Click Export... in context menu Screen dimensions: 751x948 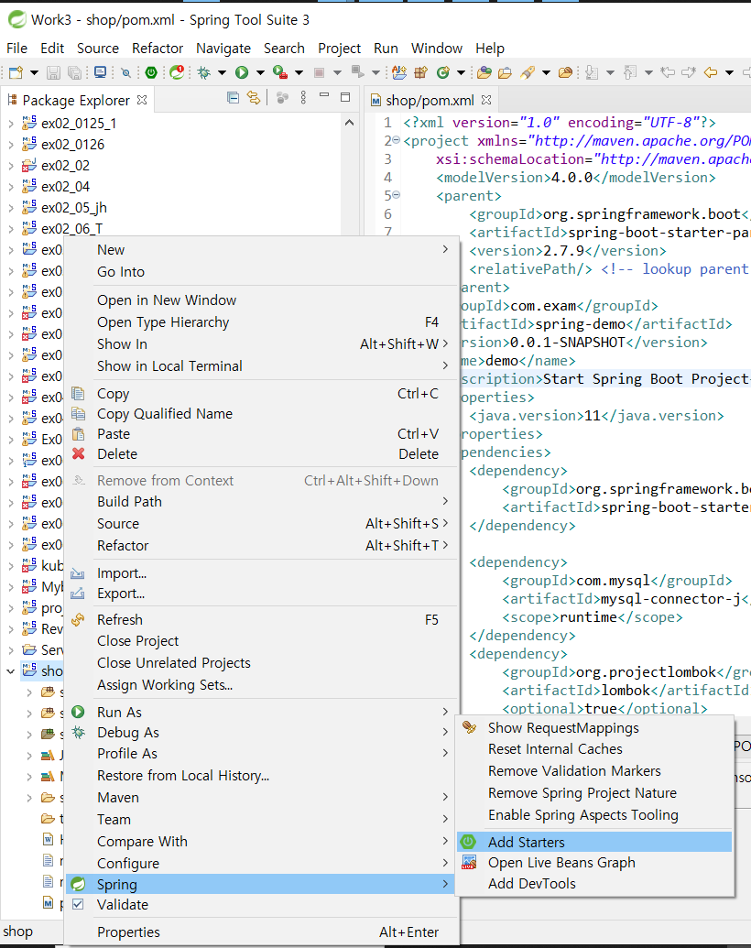[260, 594]
